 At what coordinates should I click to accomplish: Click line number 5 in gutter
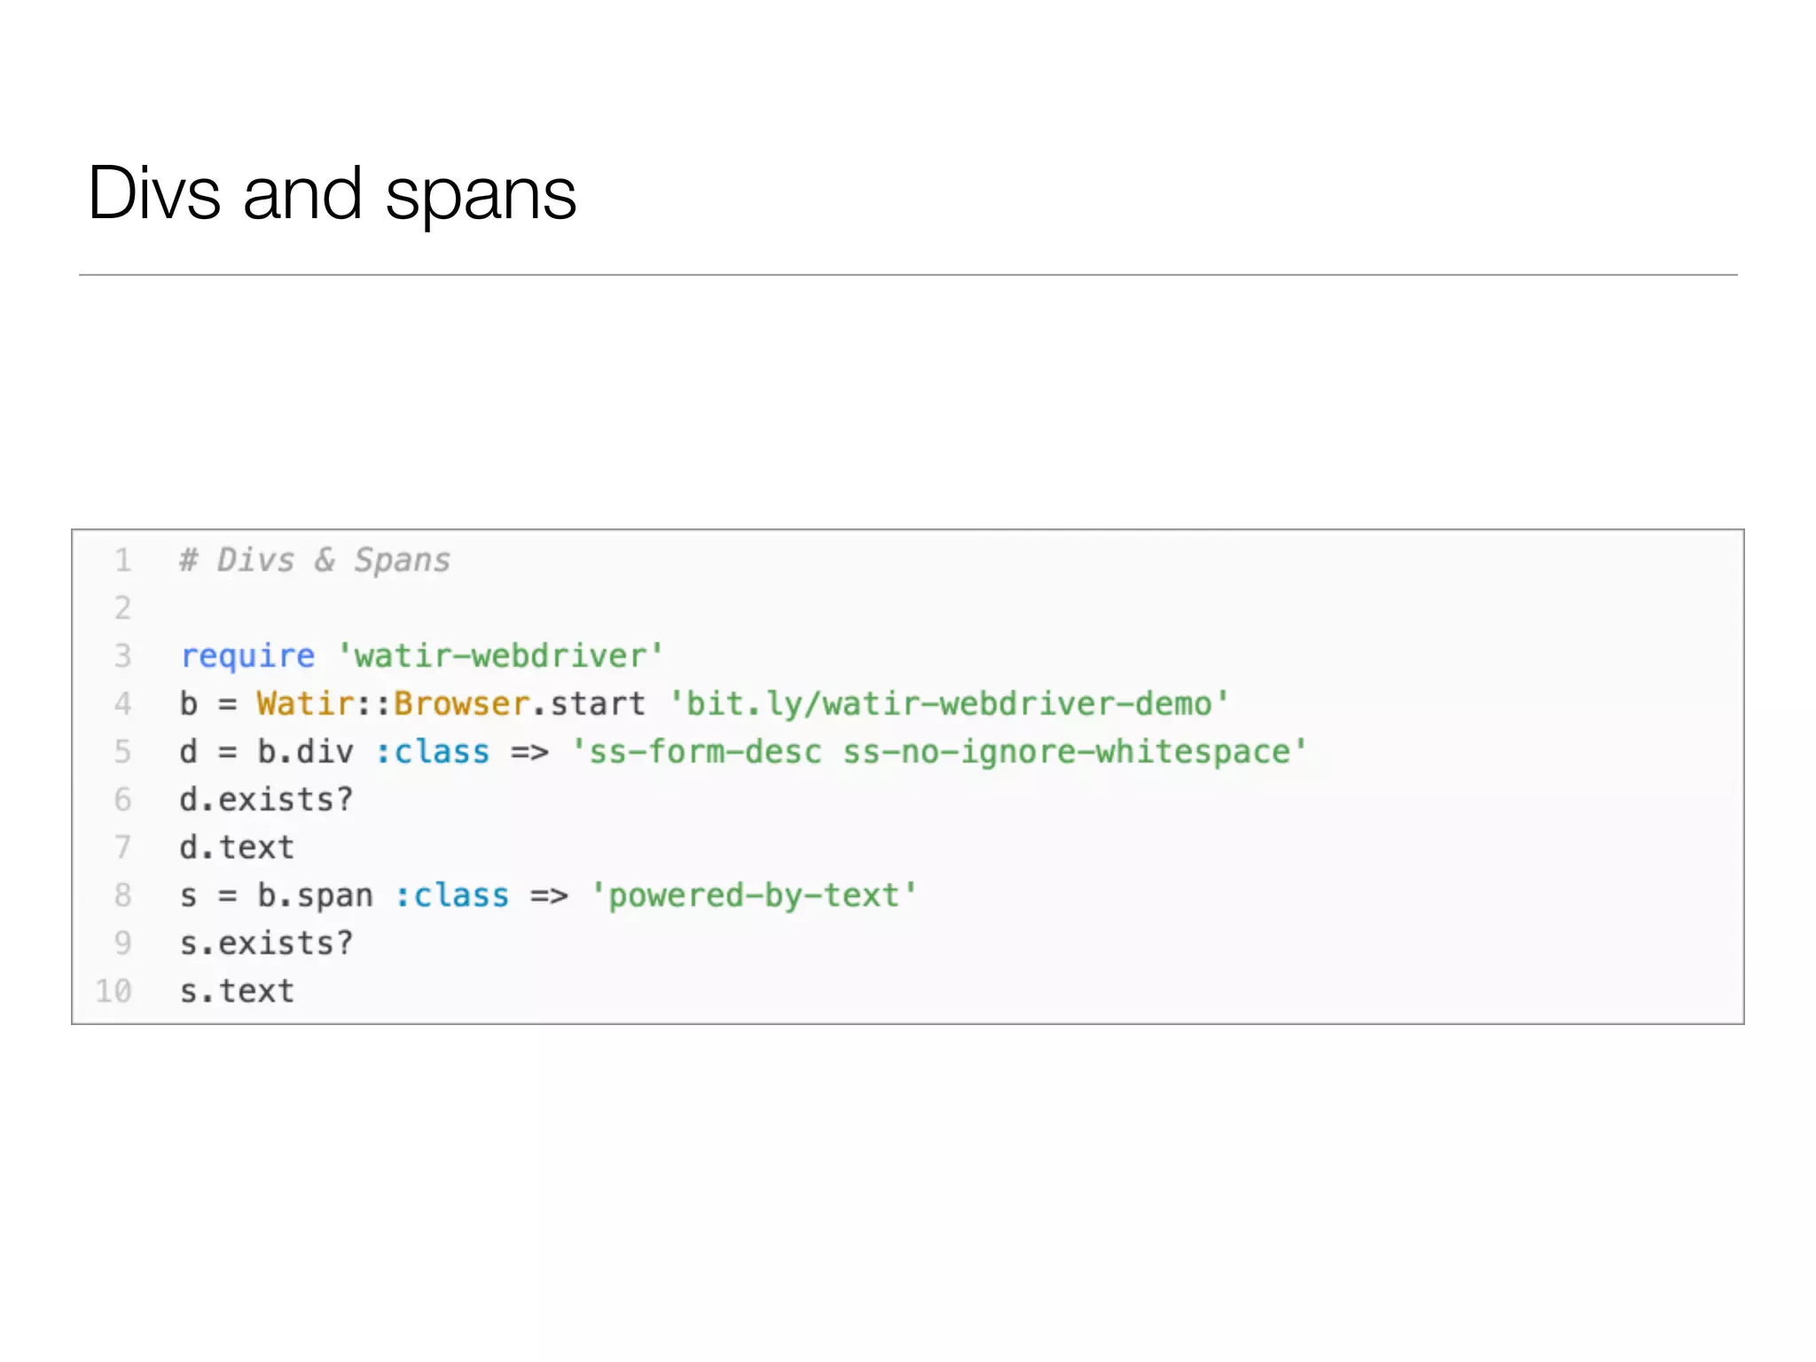coord(122,752)
